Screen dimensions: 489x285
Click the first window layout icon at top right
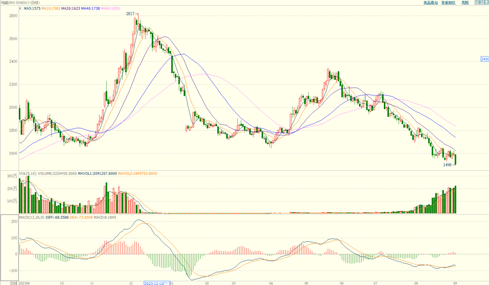click(478, 3)
